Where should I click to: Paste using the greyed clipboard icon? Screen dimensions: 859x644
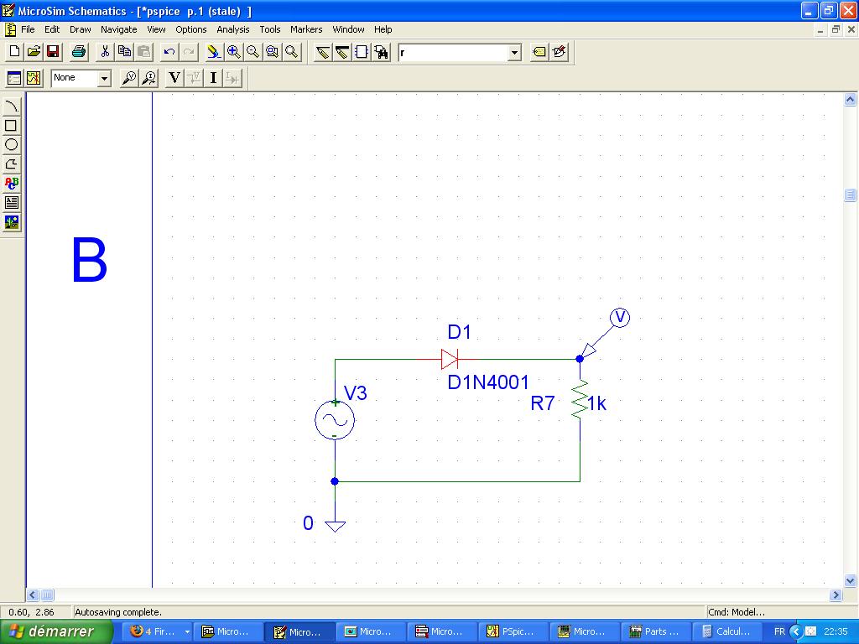pyautogui.click(x=143, y=52)
